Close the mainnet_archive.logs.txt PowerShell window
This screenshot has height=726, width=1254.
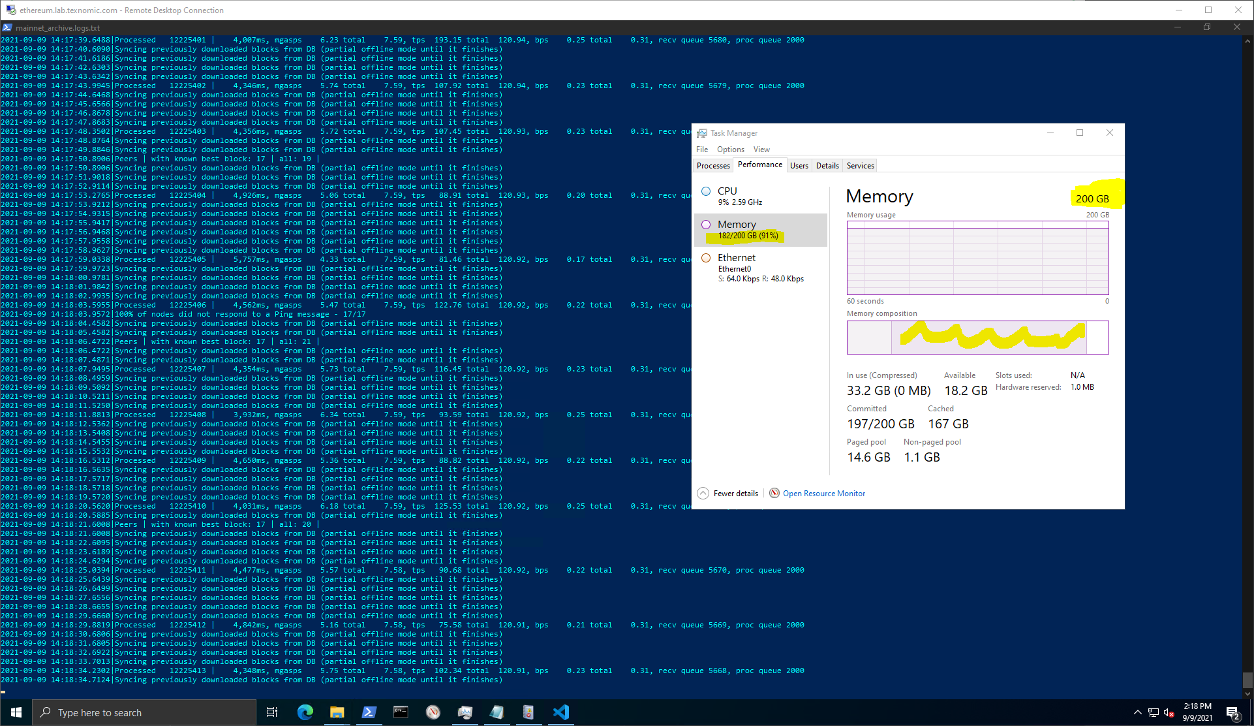tap(1237, 27)
